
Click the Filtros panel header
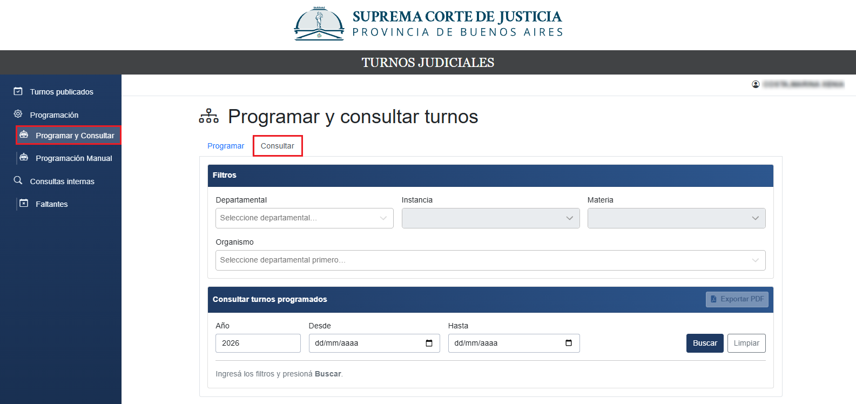[490, 176]
